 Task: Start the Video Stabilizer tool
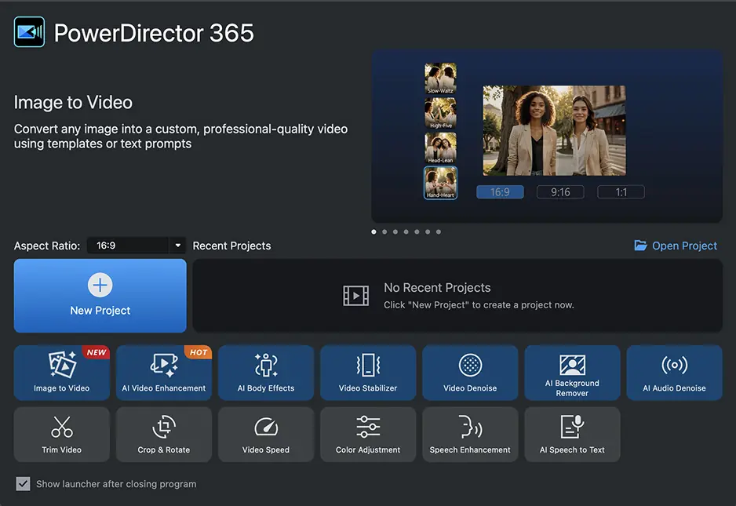click(368, 373)
